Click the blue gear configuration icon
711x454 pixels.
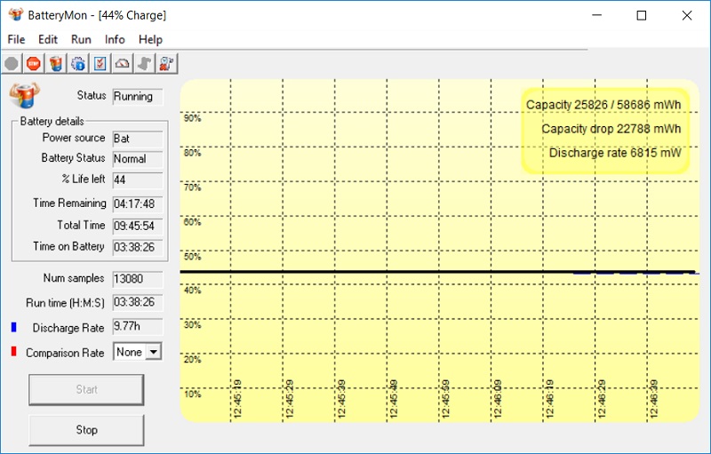(x=78, y=63)
